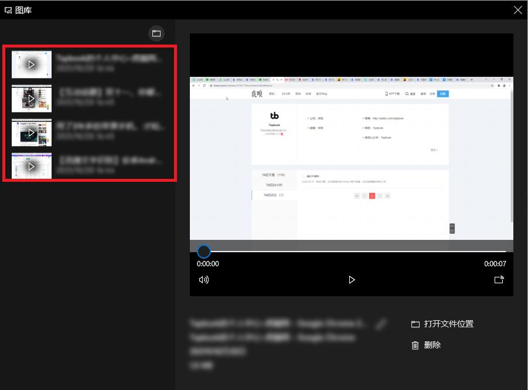The image size is (528, 390).
Task: Select the topmost Topbook video recording
Action: coord(88,65)
